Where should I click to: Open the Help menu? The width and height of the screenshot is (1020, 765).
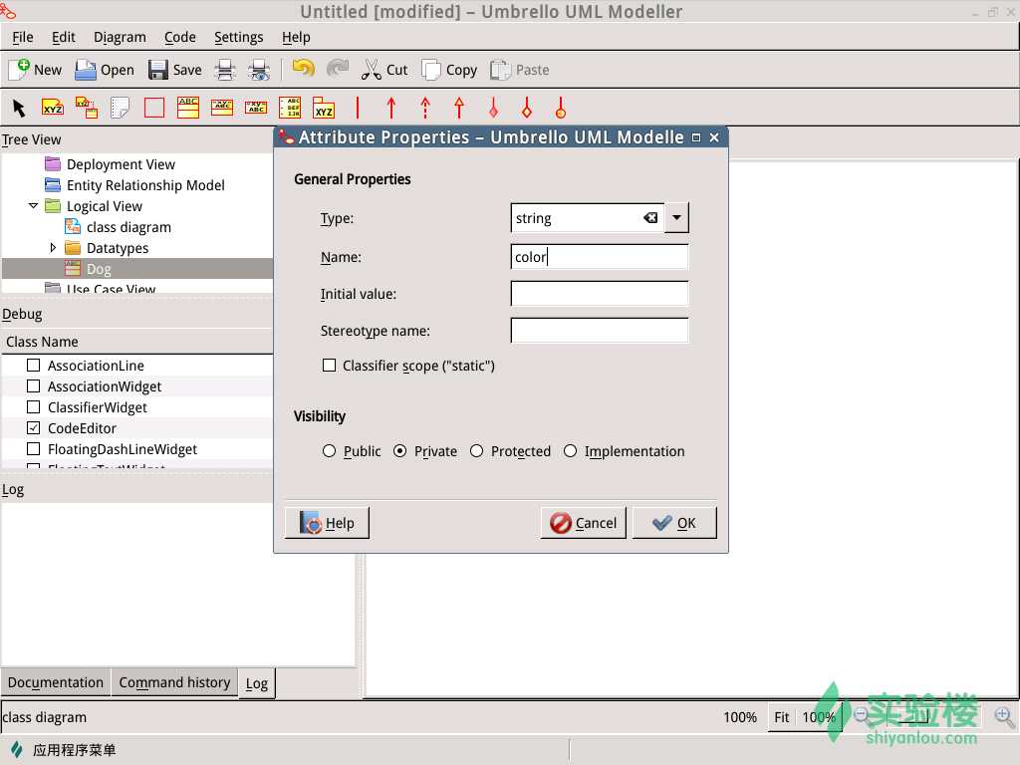pyautogui.click(x=296, y=37)
